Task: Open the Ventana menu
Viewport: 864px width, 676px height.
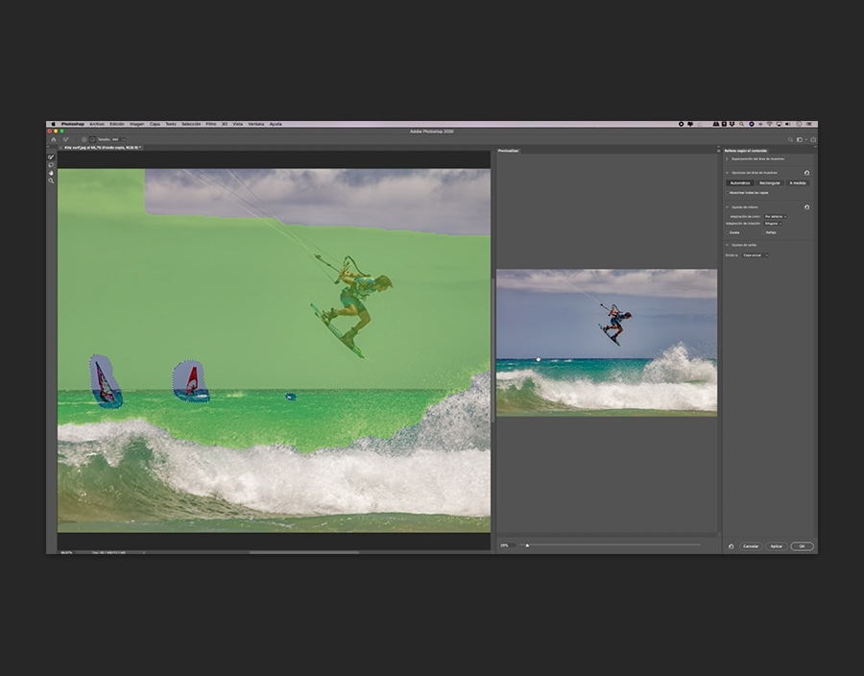Action: [x=255, y=124]
